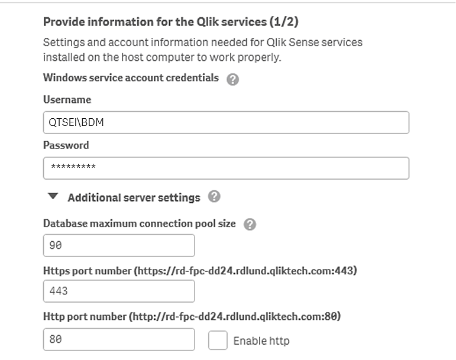Enable the http checkbox
Image resolution: width=456 pixels, height=360 pixels.
click(x=218, y=340)
